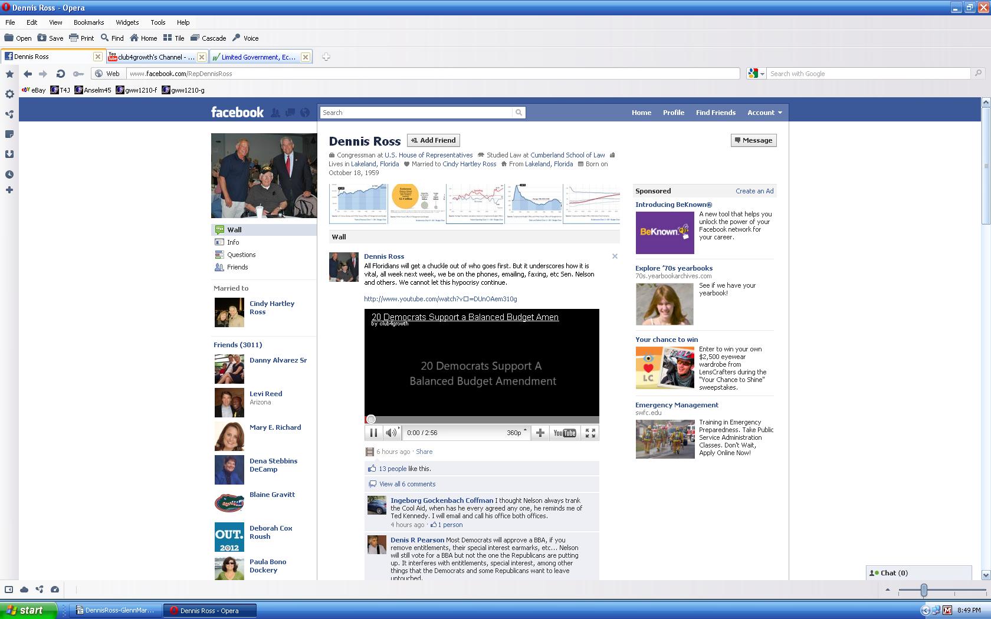Screen dimensions: 991x619
Task: Open the Widgets menu
Action: [127, 22]
